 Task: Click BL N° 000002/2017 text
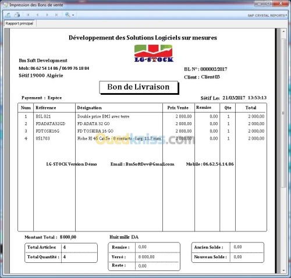click(x=205, y=69)
